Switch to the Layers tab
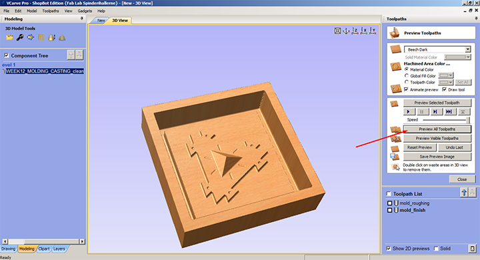This screenshot has width=480, height=260. point(59,249)
